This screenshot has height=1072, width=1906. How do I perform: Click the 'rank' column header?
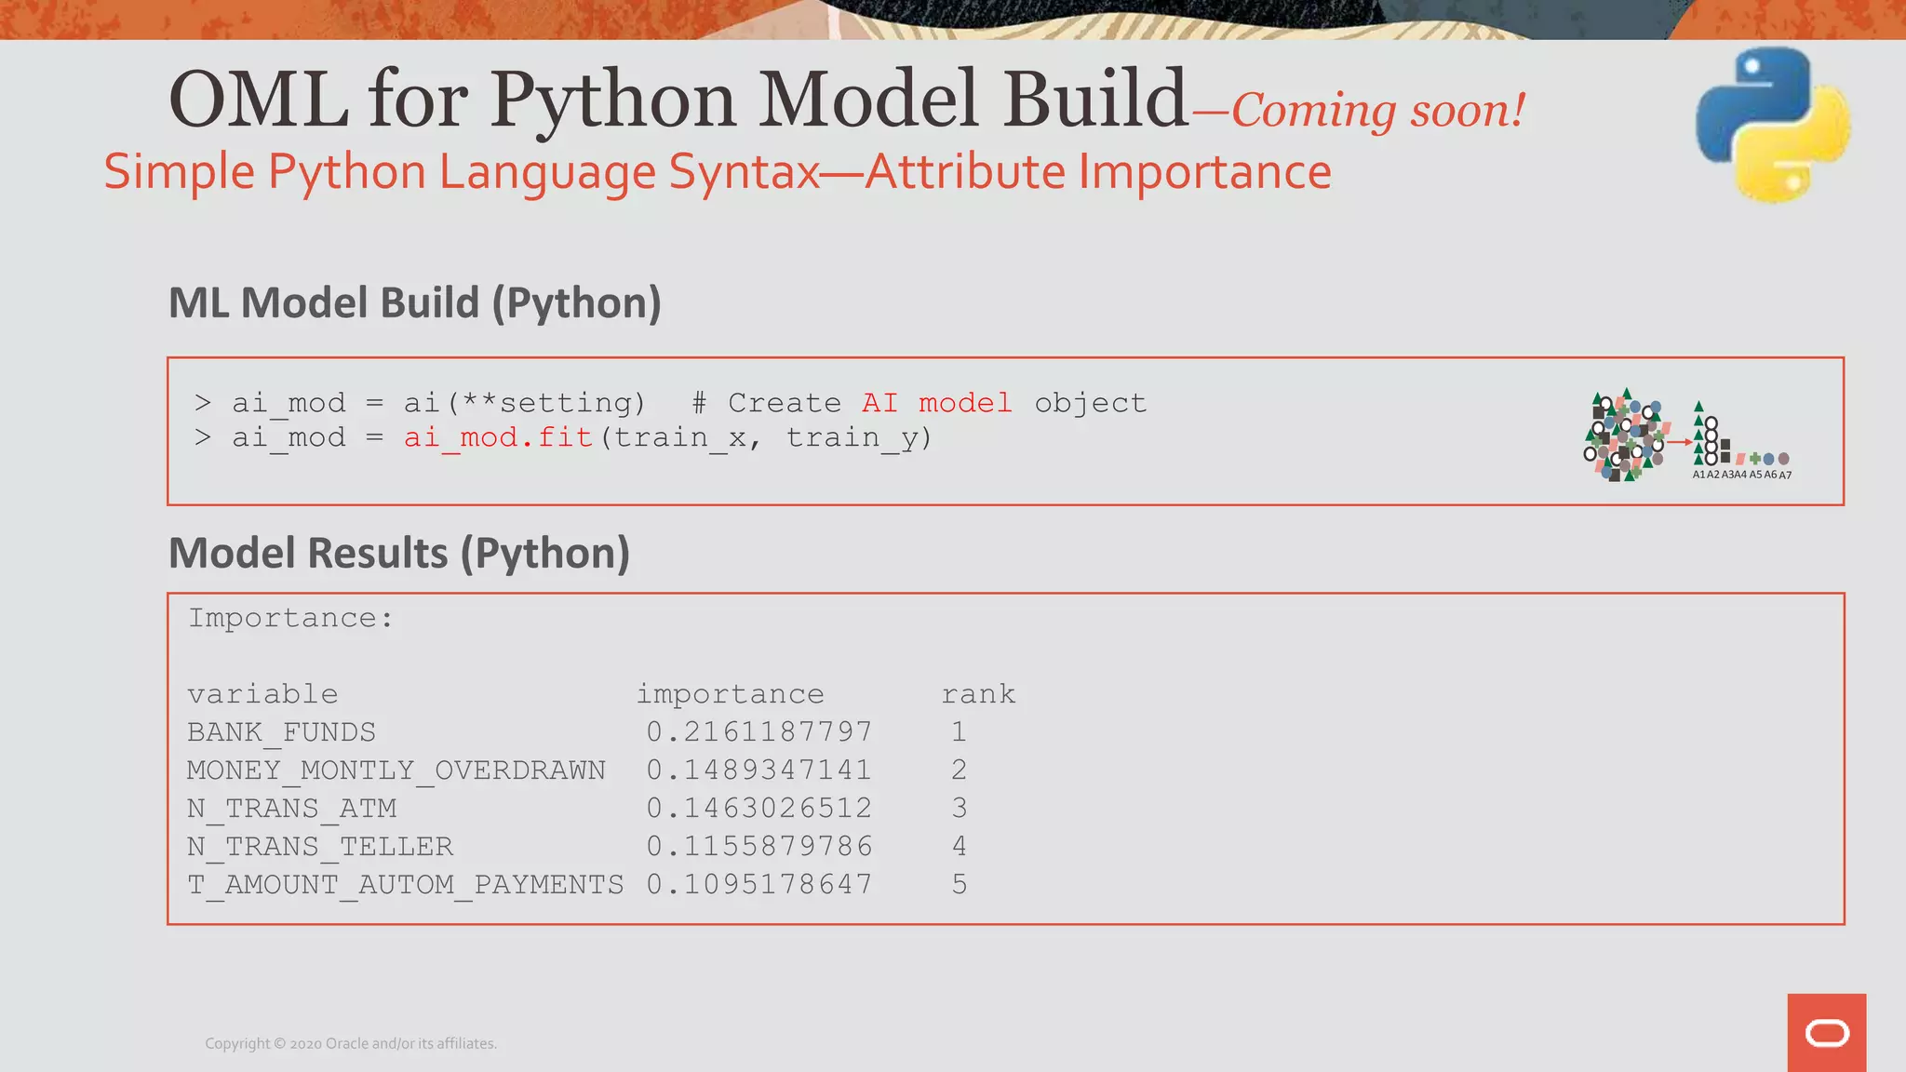pos(977,694)
